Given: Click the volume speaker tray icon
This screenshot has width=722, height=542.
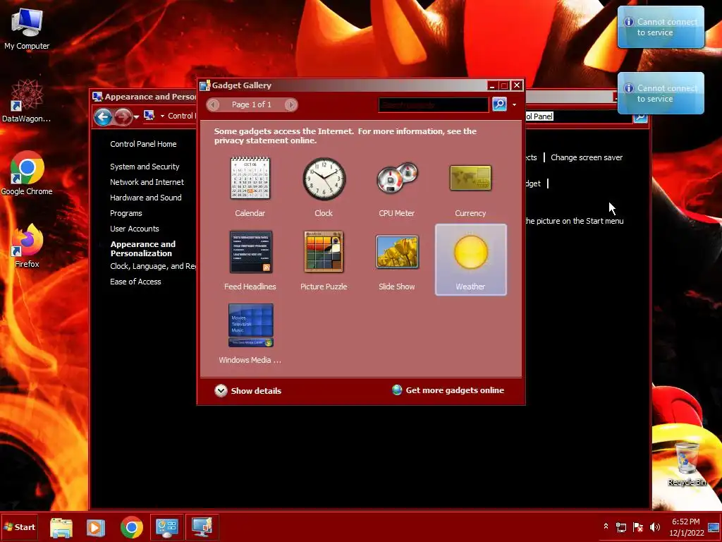Looking at the screenshot, I should (655, 526).
